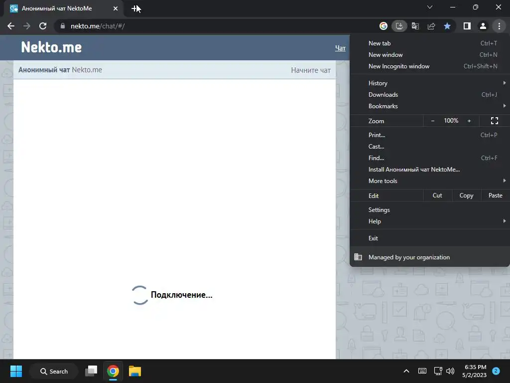
Task: Open notifications badge showing 2
Action: [496, 371]
